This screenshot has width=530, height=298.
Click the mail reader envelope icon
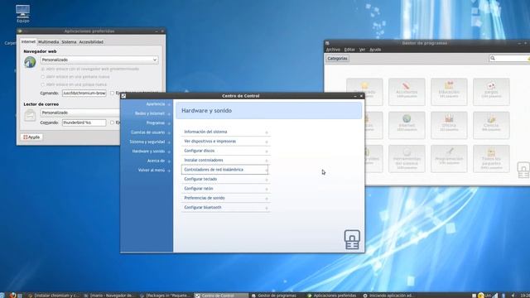pyautogui.click(x=30, y=115)
